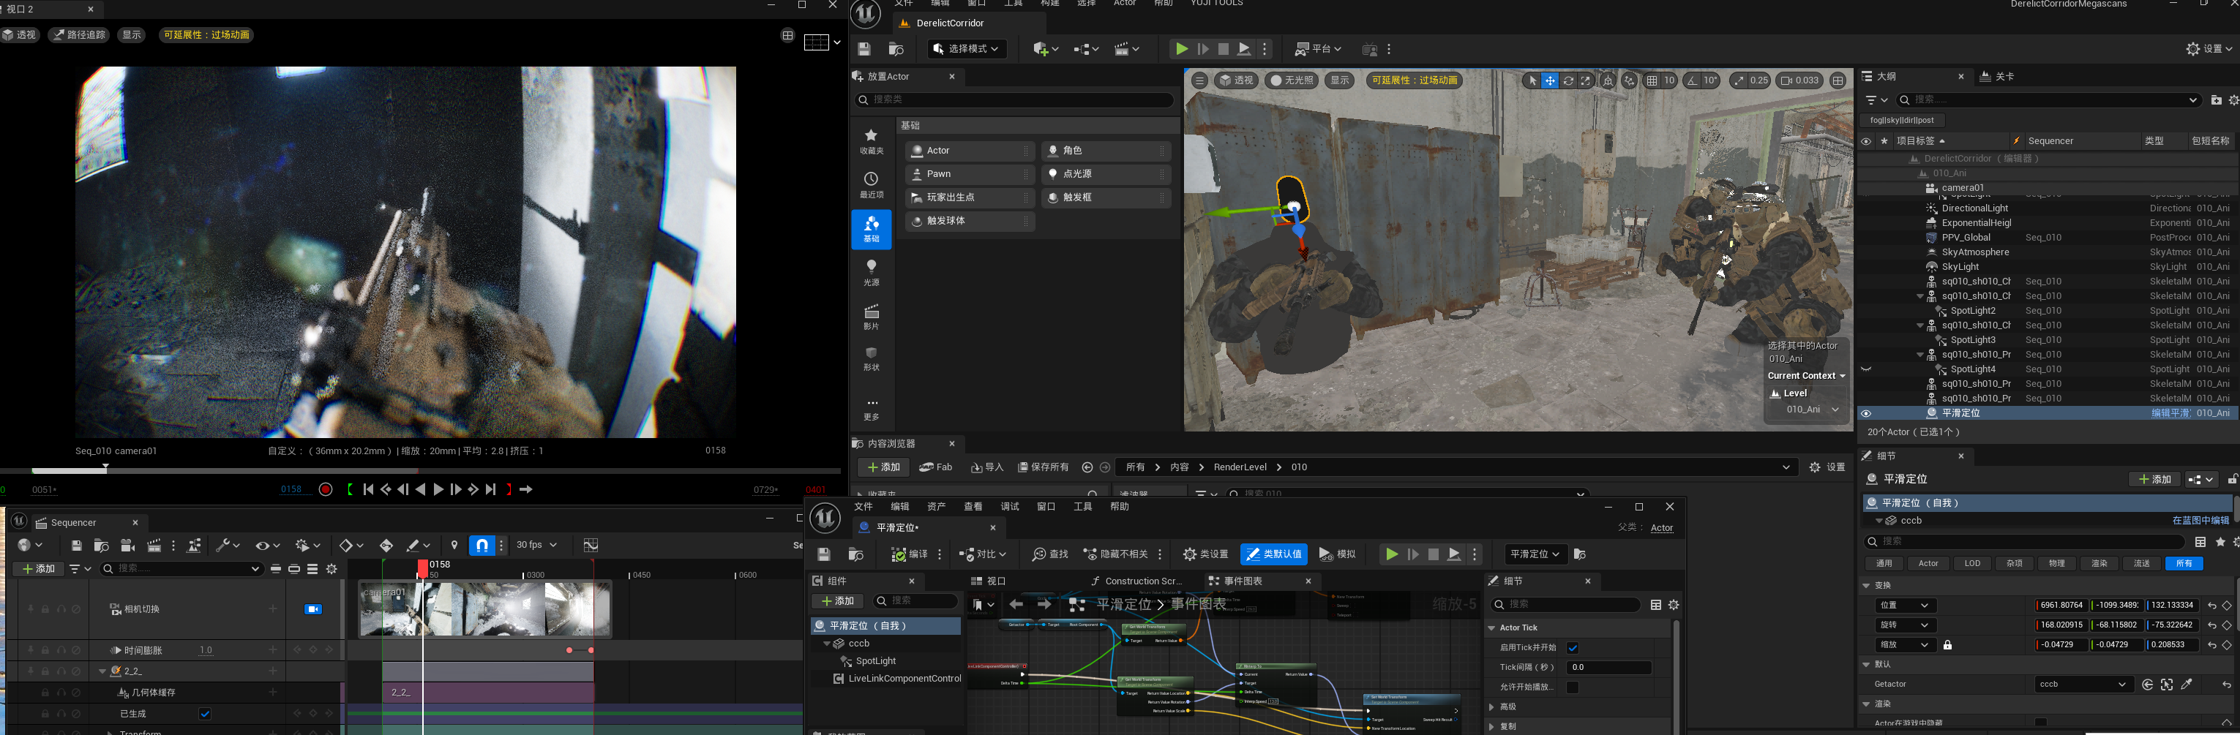Select the translate move tool in level viewport

pyautogui.click(x=1550, y=80)
